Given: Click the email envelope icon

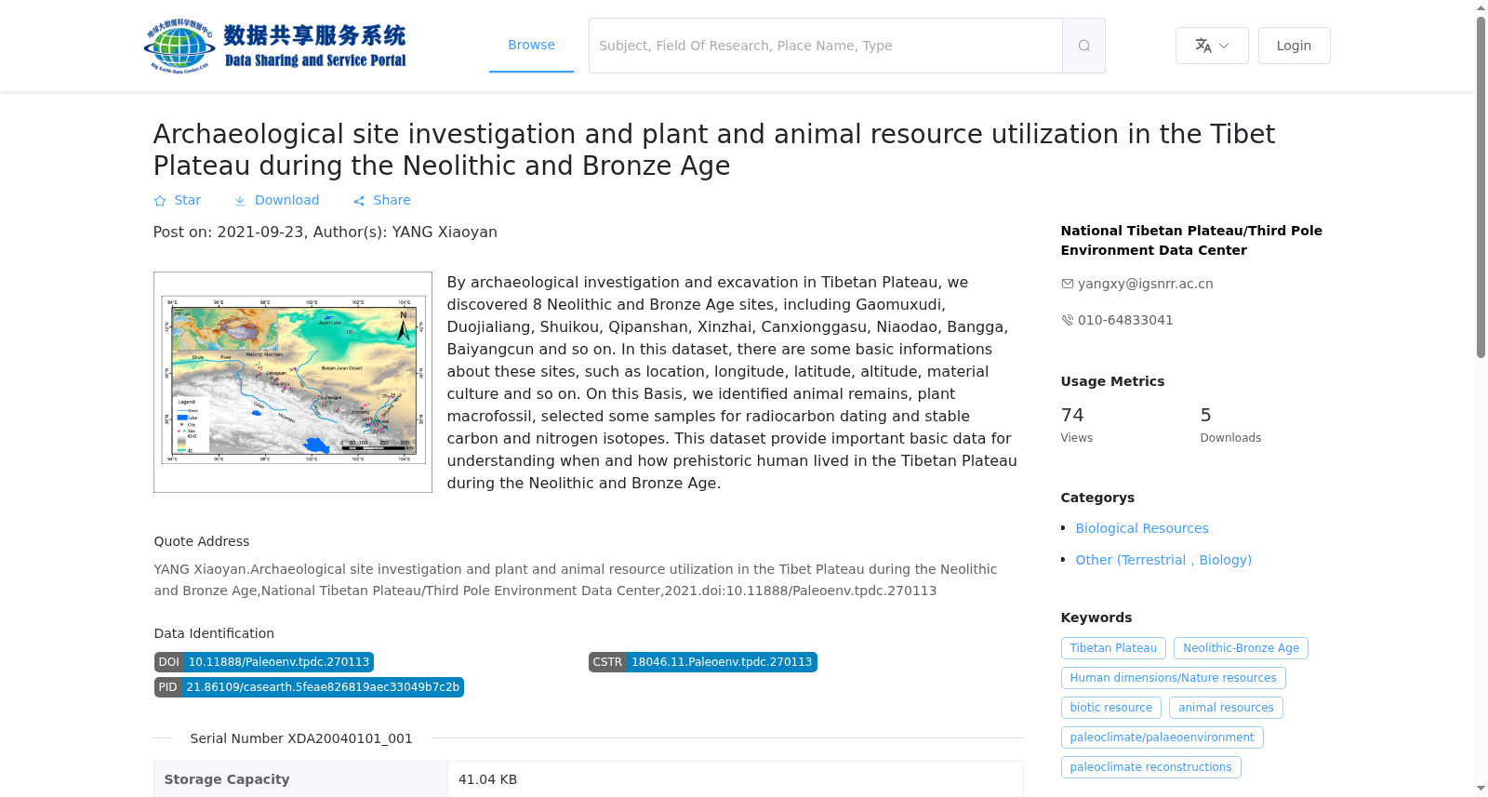Looking at the screenshot, I should [x=1067, y=284].
